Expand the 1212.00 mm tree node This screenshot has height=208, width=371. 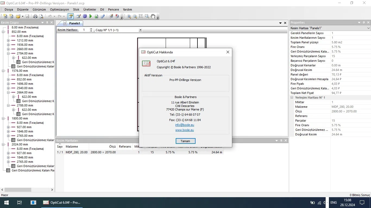tap(8, 40)
